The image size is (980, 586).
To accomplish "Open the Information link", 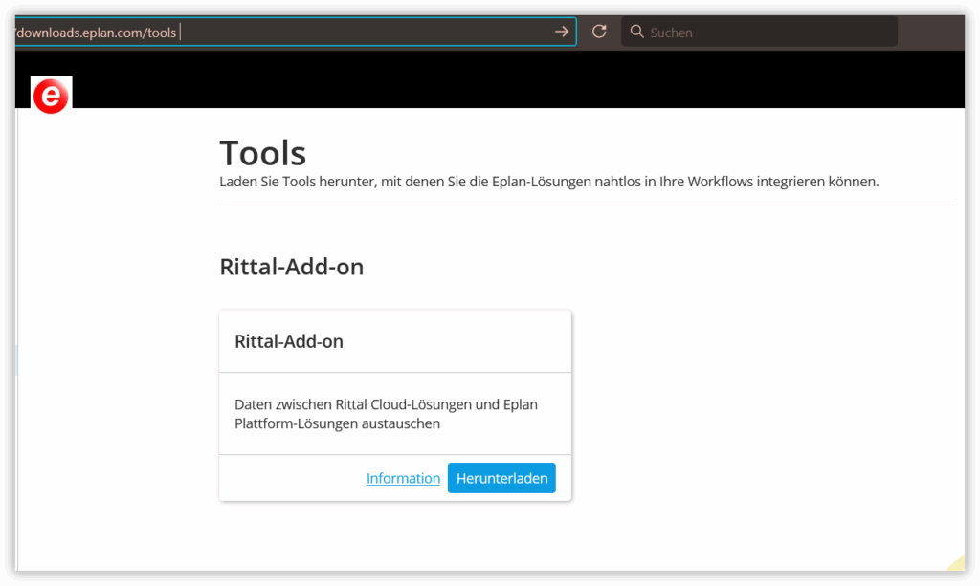I will pyautogui.click(x=403, y=478).
